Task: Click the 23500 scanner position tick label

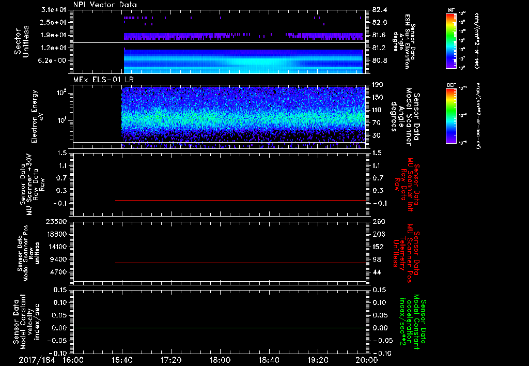Action: tap(57, 222)
